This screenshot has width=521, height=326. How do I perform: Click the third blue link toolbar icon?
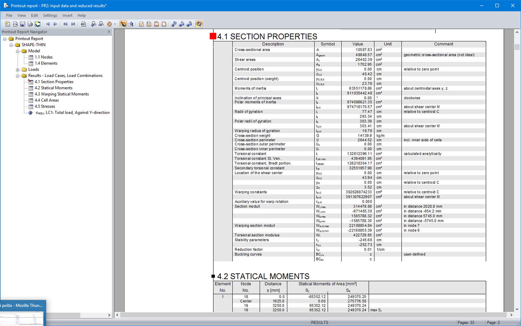tap(189, 24)
